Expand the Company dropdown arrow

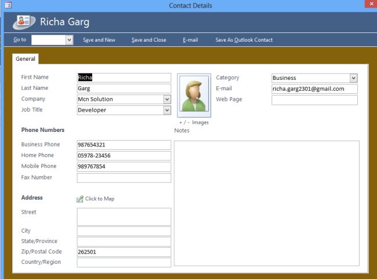click(167, 100)
